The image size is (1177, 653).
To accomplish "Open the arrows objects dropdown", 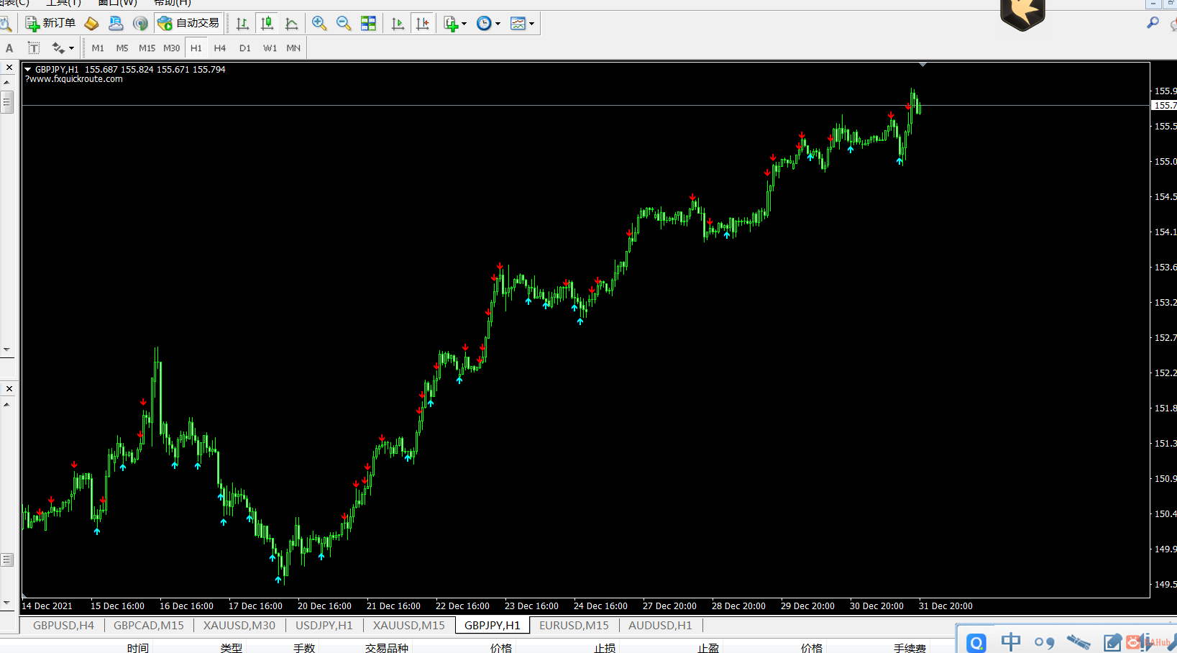I will [63, 48].
